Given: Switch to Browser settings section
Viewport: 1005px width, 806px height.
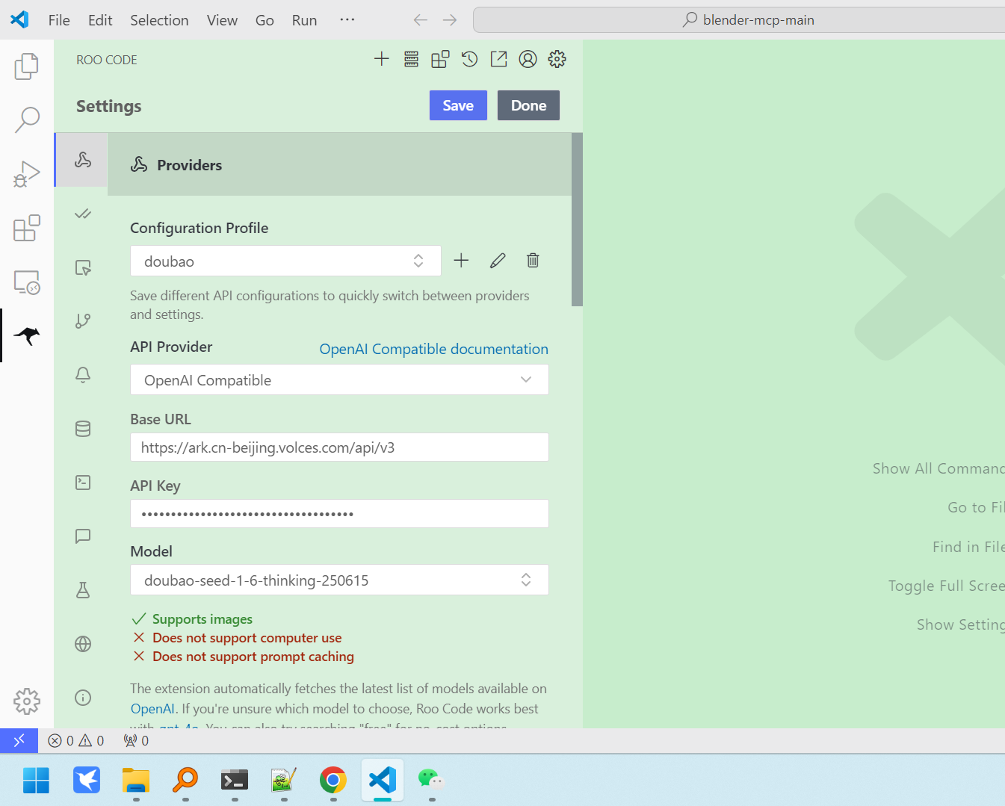Looking at the screenshot, I should point(83,267).
